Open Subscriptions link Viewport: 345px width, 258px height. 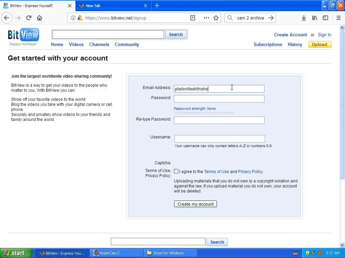268,44
